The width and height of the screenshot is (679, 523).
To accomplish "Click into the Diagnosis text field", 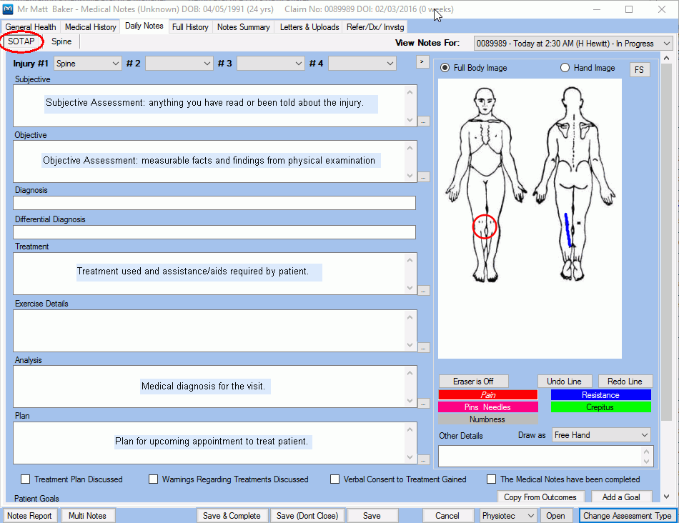I will pos(214,204).
